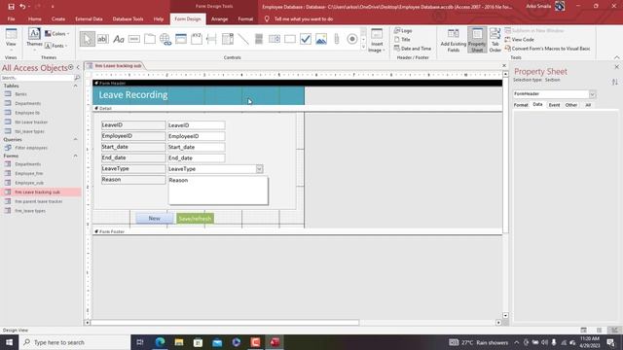
Task: Open the LeaveType combo box arrow
Action: (x=259, y=169)
